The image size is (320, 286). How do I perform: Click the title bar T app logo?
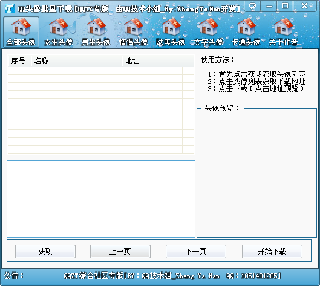[x=10, y=8]
